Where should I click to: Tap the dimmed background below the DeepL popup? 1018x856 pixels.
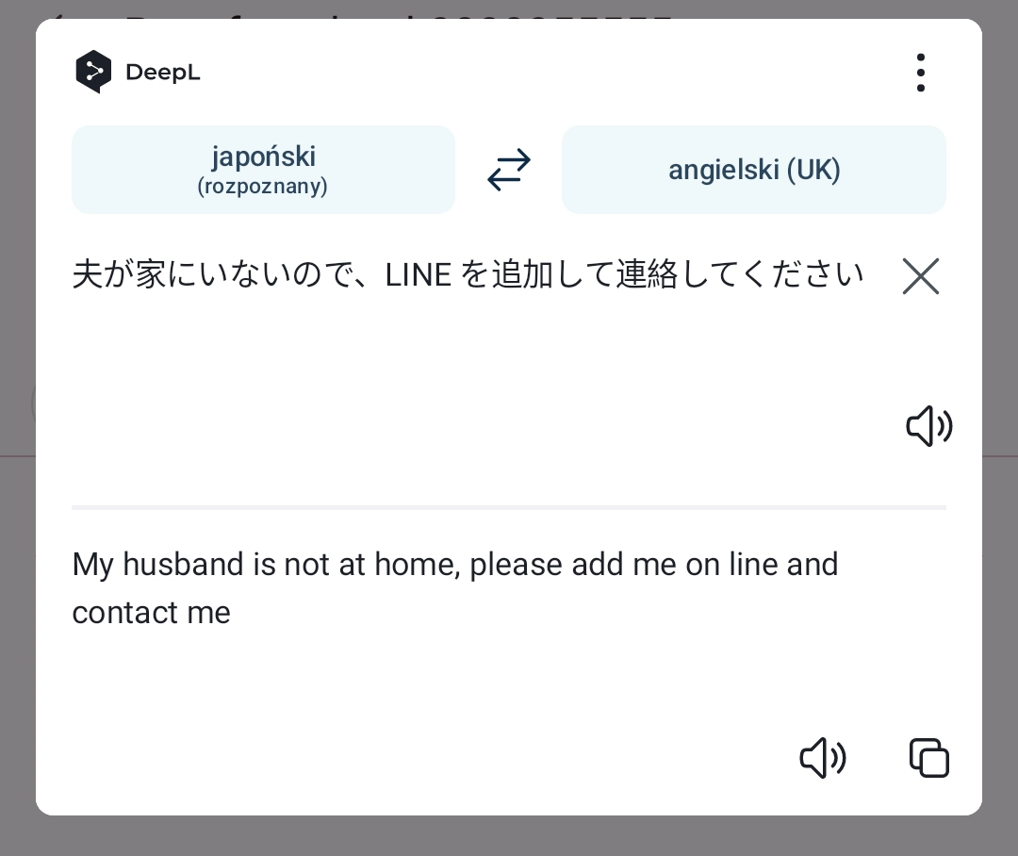point(509,836)
